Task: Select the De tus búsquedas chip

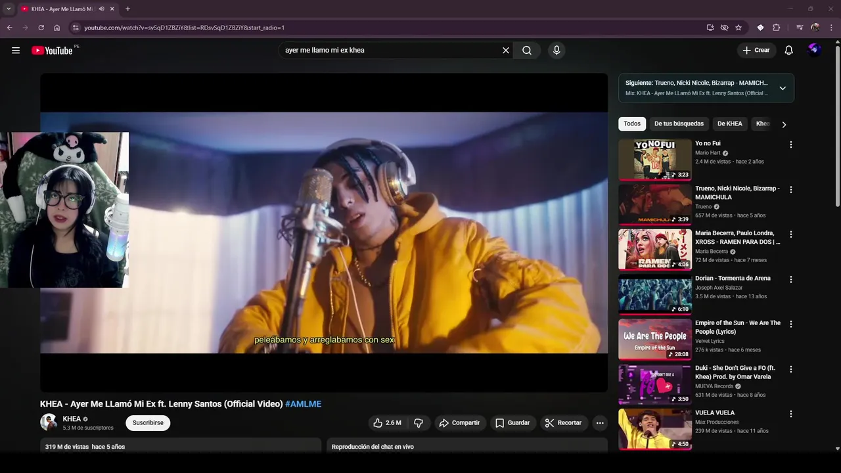Action: point(679,124)
